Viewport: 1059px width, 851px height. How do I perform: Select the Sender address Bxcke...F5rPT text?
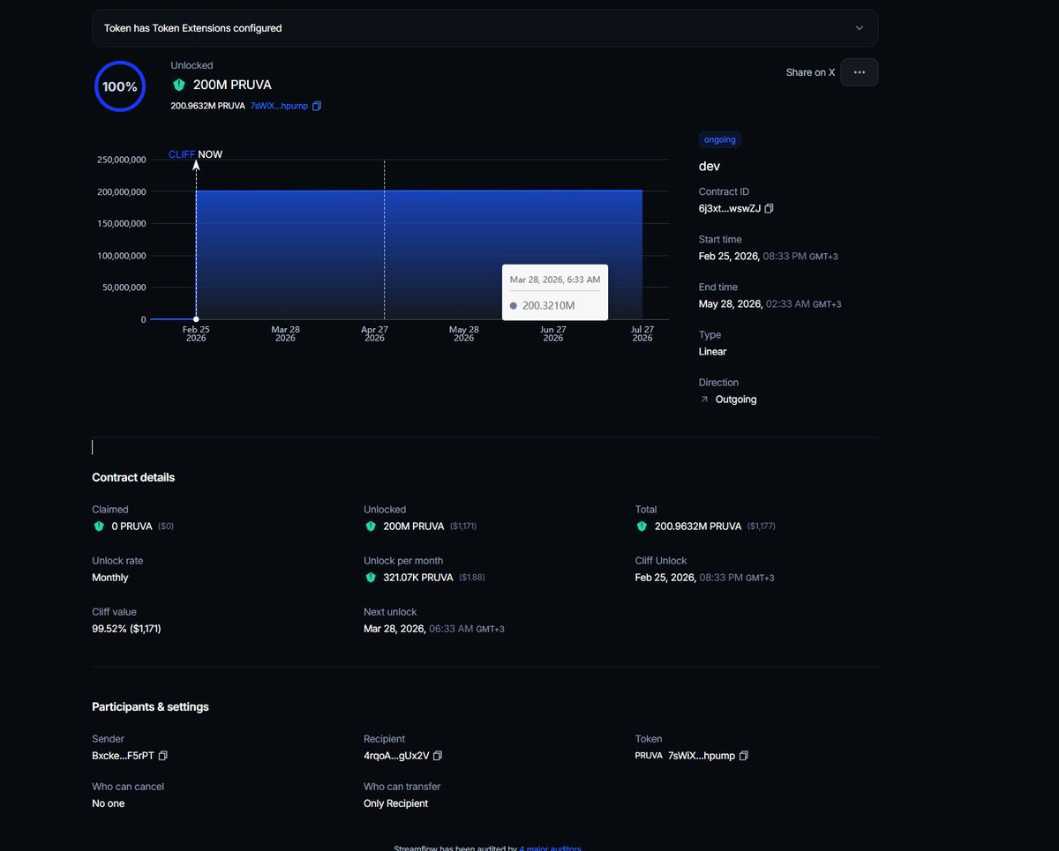(123, 756)
